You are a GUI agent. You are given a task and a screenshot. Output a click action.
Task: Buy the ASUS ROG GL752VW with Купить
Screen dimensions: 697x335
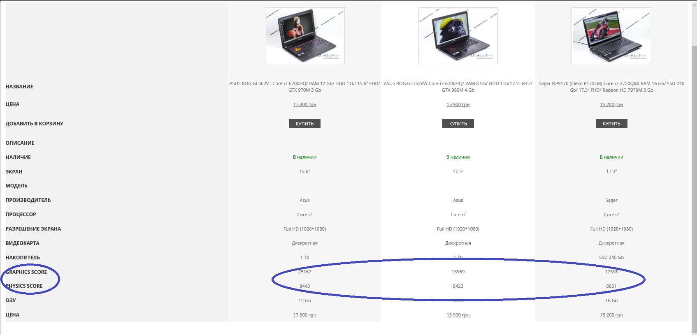pyautogui.click(x=458, y=124)
